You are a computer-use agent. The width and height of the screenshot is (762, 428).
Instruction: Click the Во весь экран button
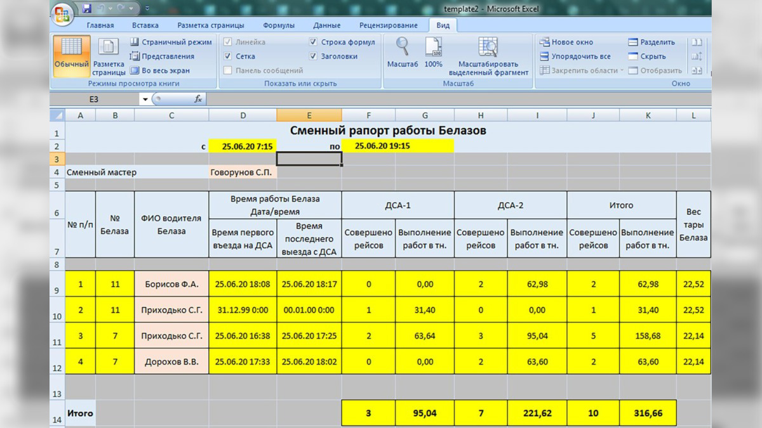click(x=160, y=70)
